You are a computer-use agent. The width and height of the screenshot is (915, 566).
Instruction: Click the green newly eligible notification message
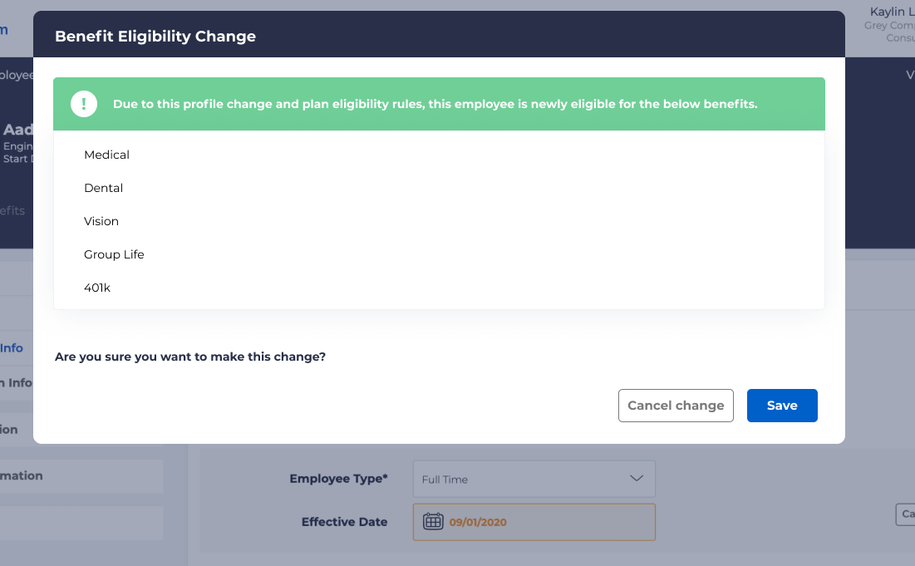coord(435,105)
